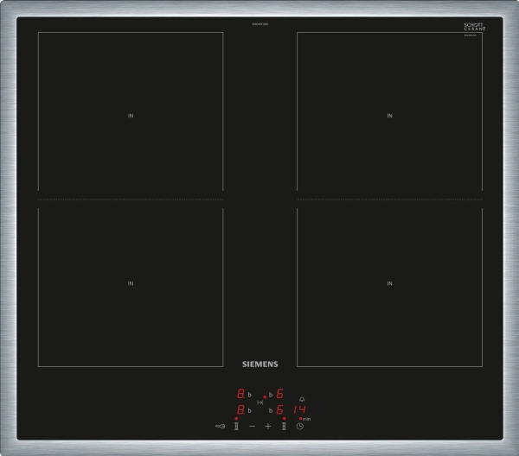Screen dimensions: 519x456
Task: Touch the IN marker on front right zone
Action: pos(389,283)
